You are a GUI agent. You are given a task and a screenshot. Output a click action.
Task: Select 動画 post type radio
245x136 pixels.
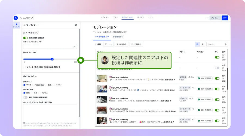pos(46,85)
